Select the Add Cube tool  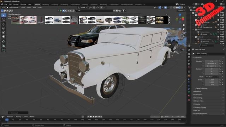[4, 50]
